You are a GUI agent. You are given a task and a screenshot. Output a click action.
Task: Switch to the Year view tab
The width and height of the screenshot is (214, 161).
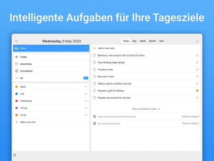tap(161, 41)
